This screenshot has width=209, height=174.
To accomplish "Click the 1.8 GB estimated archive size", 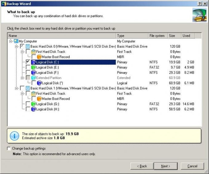I will pyautogui.click(x=59, y=138).
